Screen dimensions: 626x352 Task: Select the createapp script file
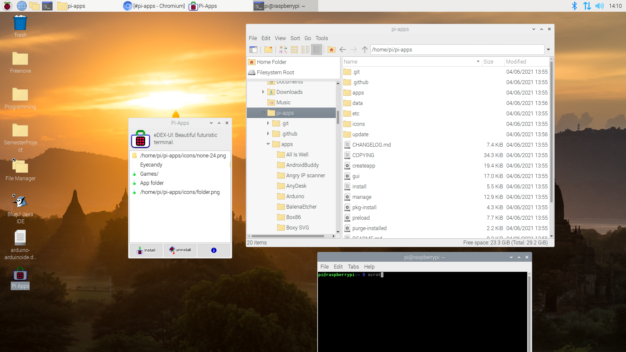tap(446, 166)
